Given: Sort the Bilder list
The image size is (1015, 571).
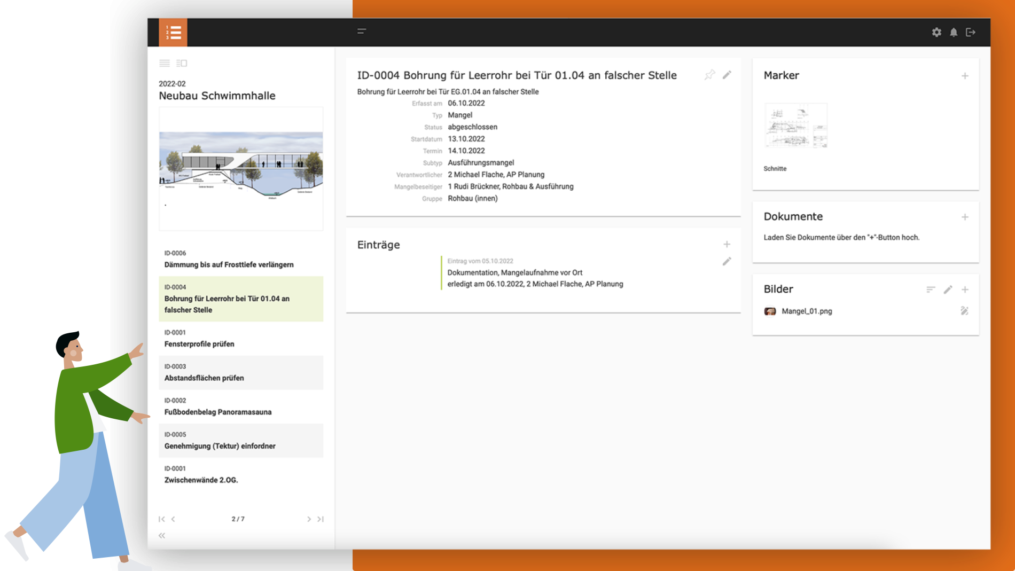Looking at the screenshot, I should 931,290.
